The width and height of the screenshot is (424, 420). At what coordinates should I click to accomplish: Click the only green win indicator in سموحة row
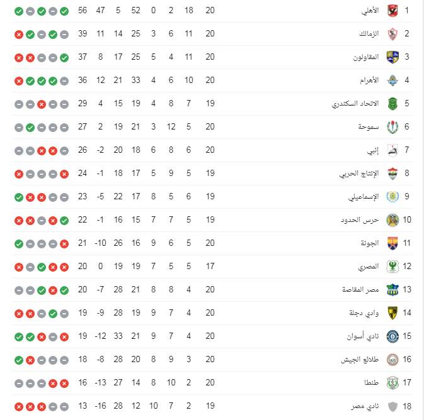click(x=30, y=128)
